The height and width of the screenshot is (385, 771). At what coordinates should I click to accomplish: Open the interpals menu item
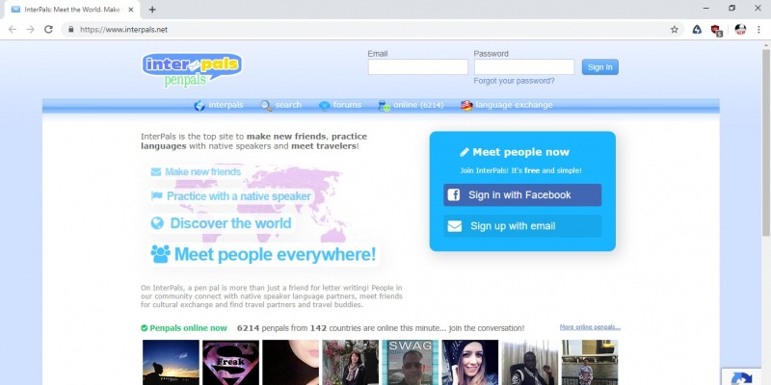(226, 105)
